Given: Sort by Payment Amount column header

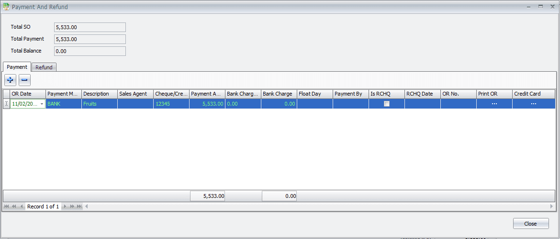Looking at the screenshot, I should pos(207,94).
